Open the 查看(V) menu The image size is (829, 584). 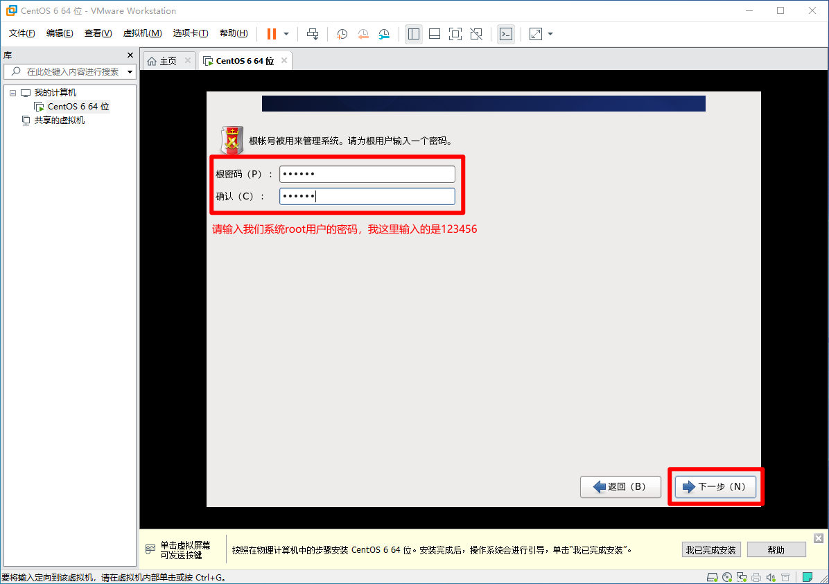pos(98,33)
